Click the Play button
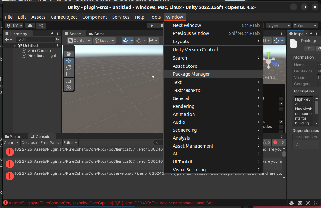This screenshot has height=208, width=321. coord(151,26)
